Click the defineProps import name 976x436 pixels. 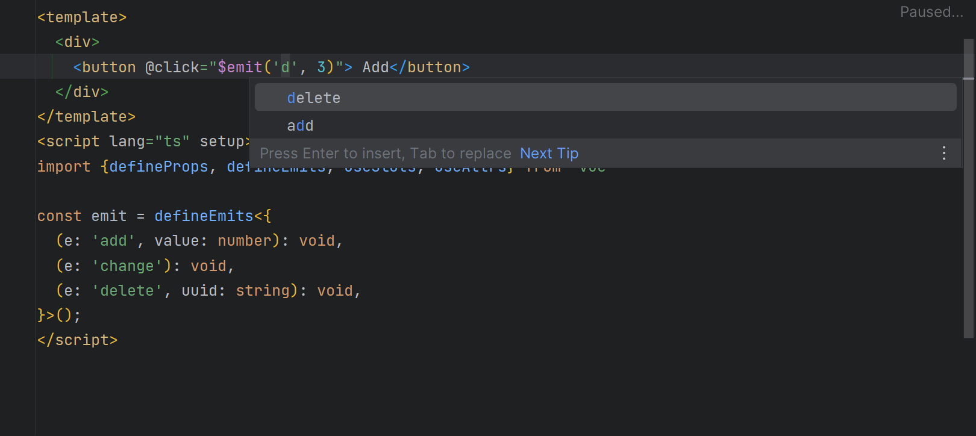[x=158, y=166]
